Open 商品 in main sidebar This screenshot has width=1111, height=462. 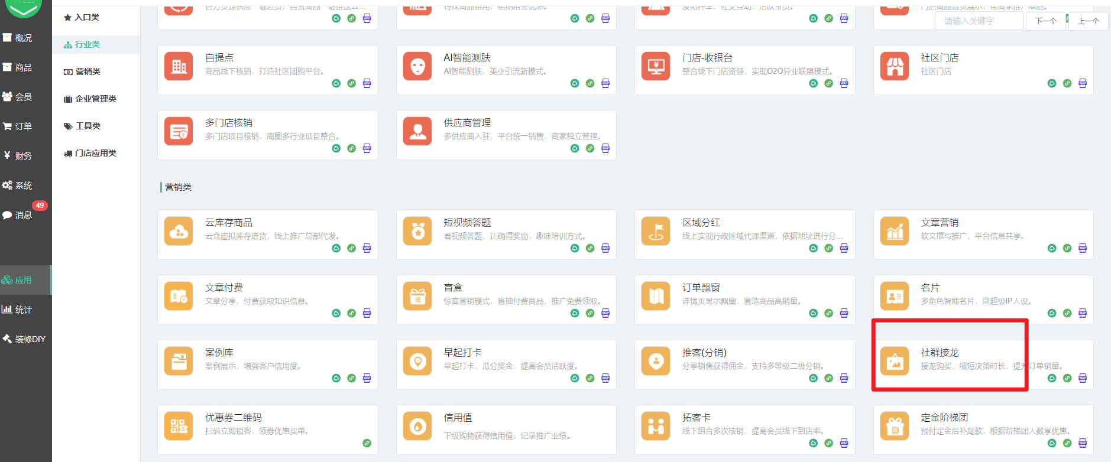(26, 67)
